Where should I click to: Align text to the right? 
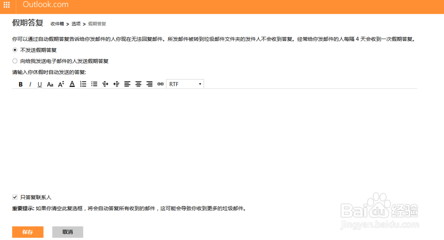[149, 84]
